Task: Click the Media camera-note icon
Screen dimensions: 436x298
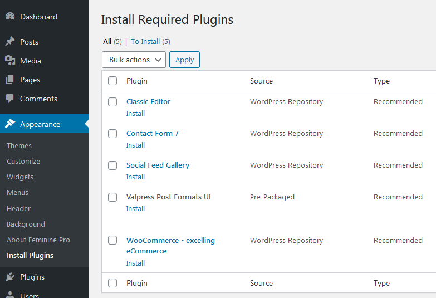Action: click(10, 60)
